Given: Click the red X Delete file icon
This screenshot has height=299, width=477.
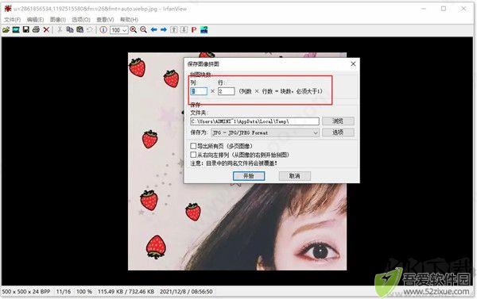Looking at the screenshot, I should coord(46,30).
